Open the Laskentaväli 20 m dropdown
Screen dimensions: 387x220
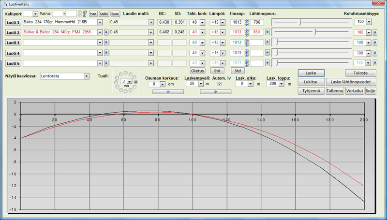click(x=201, y=84)
